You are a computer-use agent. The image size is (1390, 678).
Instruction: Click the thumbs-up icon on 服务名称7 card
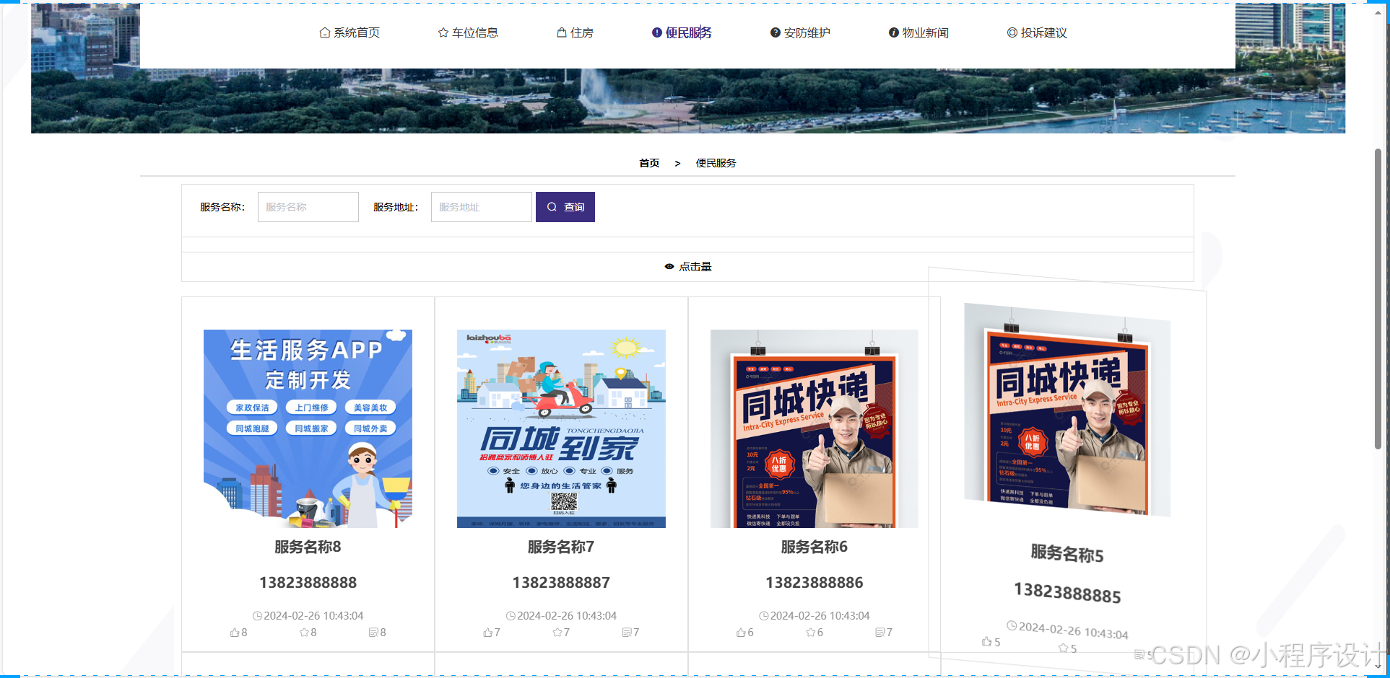click(x=488, y=633)
